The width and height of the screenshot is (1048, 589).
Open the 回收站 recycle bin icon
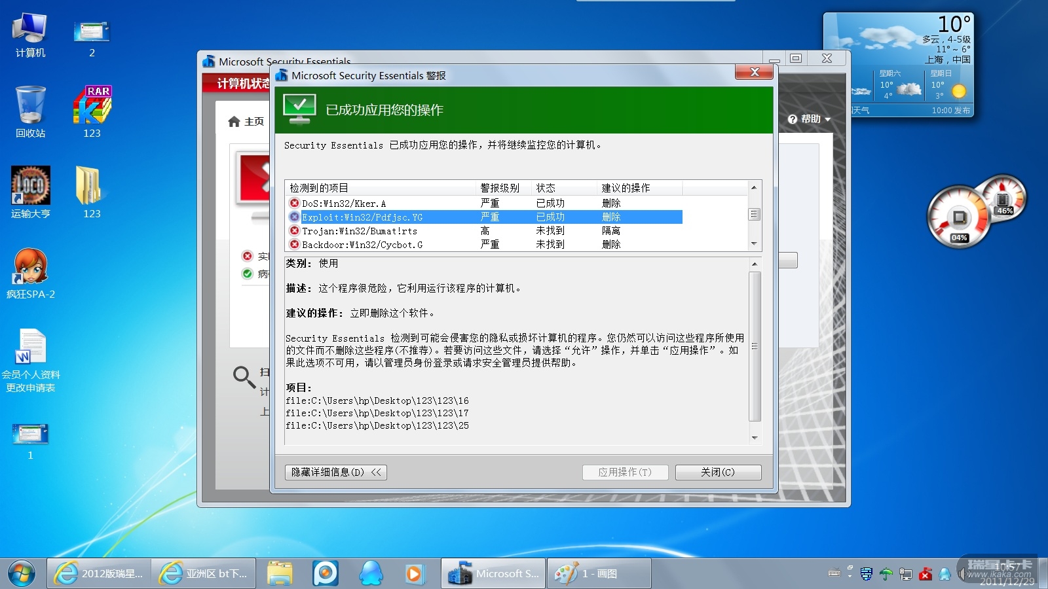[x=30, y=112]
